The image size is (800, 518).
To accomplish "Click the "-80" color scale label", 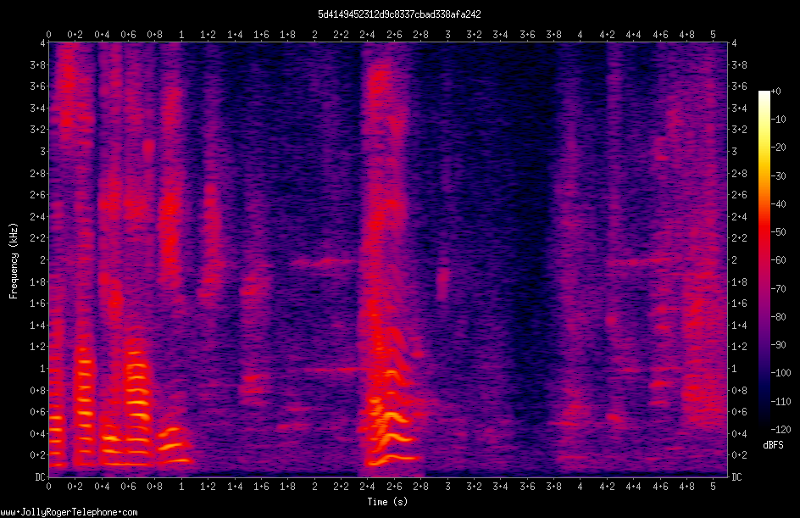I will coord(779,317).
